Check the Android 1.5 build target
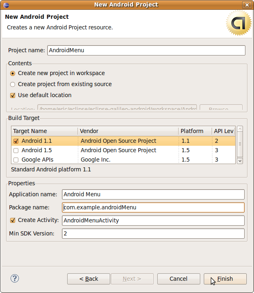Viewport: 254px width, 293px height. coord(16,151)
